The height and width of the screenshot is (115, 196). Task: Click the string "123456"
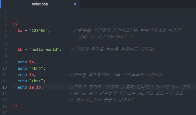click(x=38, y=31)
